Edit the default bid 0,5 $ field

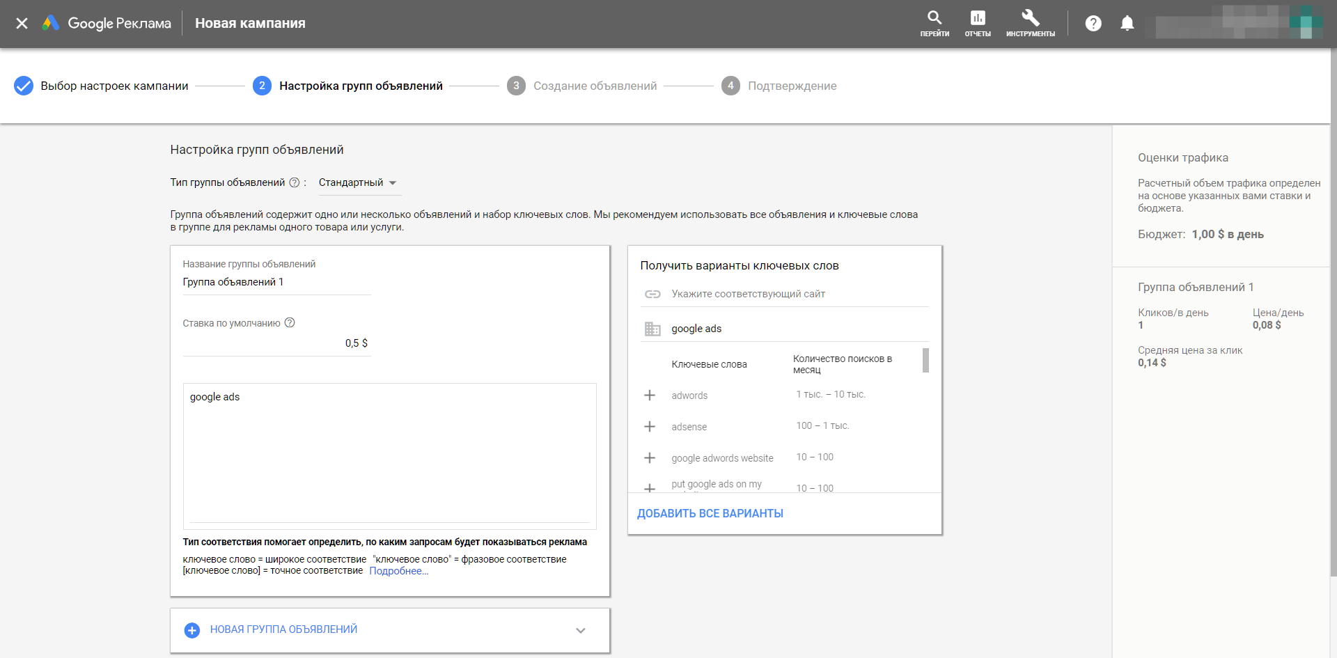click(276, 343)
